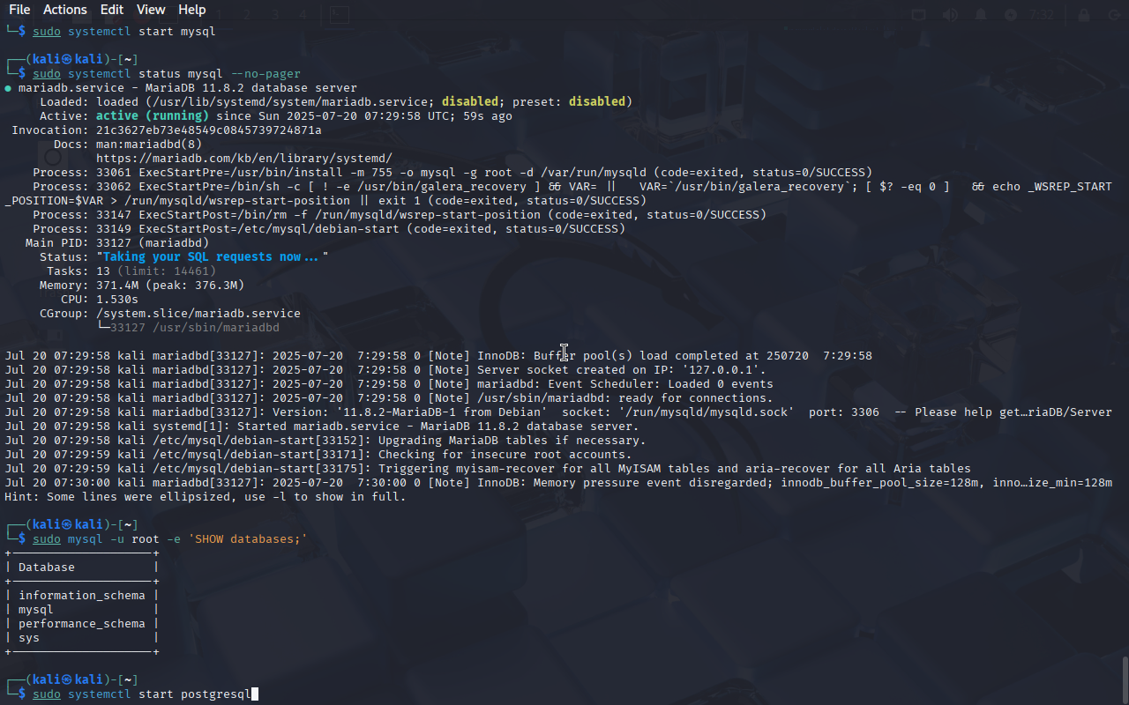This screenshot has height=705, width=1129.
Task: Click the mariadb.com systemd docs URL
Action: [244, 159]
